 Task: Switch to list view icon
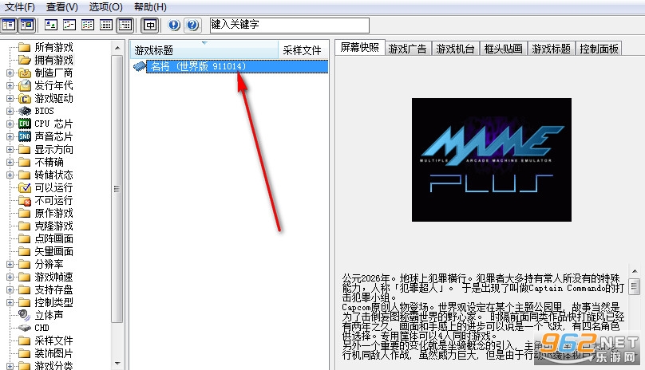point(88,26)
